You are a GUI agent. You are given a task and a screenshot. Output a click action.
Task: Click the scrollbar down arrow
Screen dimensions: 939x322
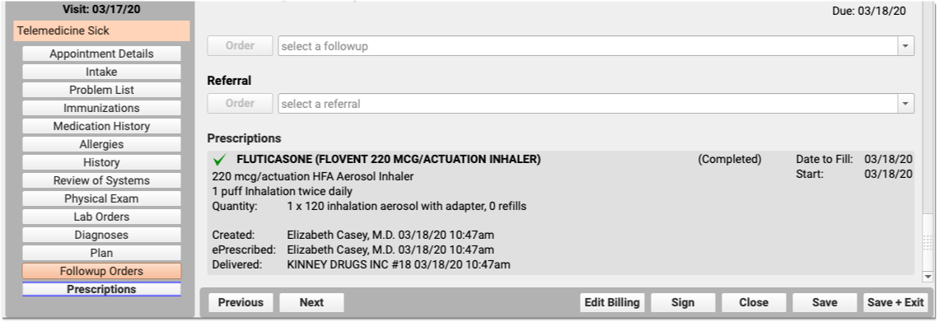point(927,277)
